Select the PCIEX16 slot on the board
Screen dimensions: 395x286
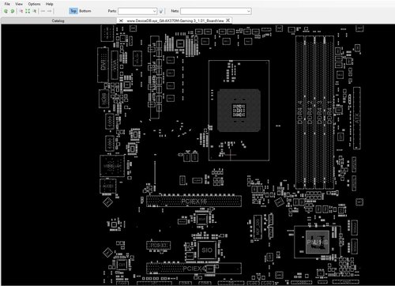(x=194, y=201)
